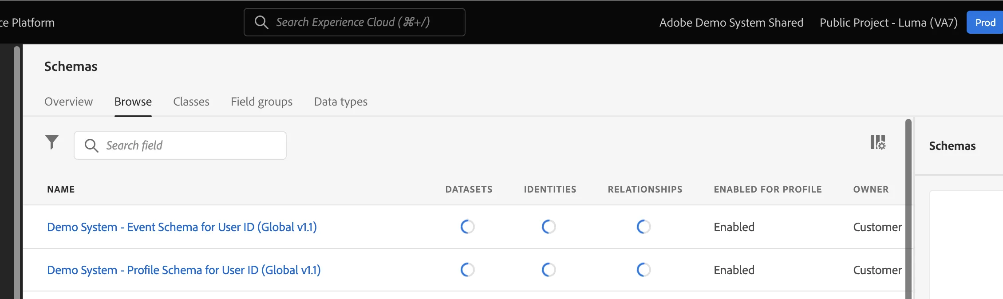Click the OWNER column header
This screenshot has width=1003, height=299.
[871, 189]
